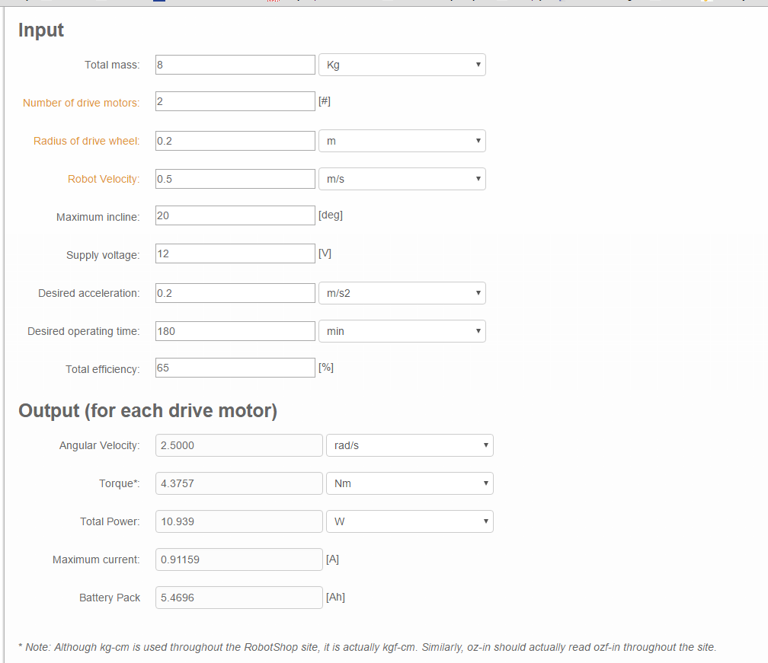This screenshot has width=768, height=663.
Task: Click the Torque output value field
Action: (x=238, y=483)
